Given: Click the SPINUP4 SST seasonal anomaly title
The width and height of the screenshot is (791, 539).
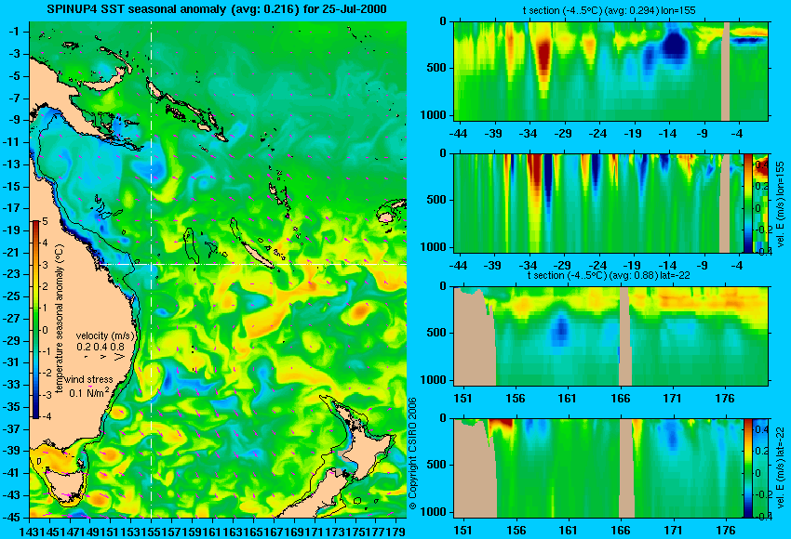Looking at the screenshot, I should [217, 8].
